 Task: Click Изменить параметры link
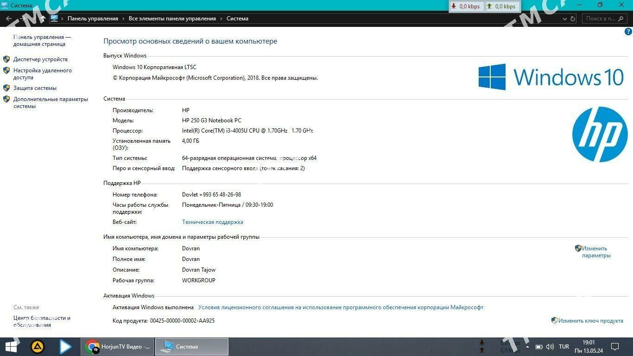pos(596,252)
